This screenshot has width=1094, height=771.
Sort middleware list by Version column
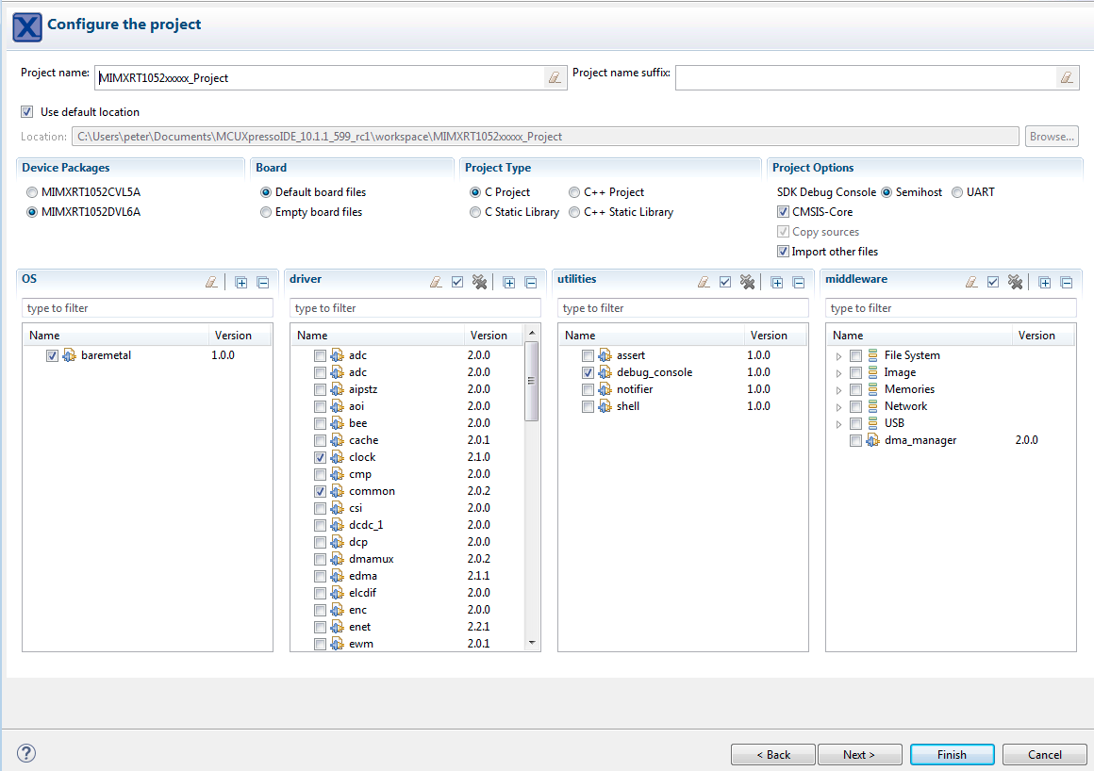[x=1043, y=336]
